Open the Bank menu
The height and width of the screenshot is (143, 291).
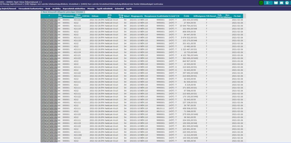tap(48, 9)
